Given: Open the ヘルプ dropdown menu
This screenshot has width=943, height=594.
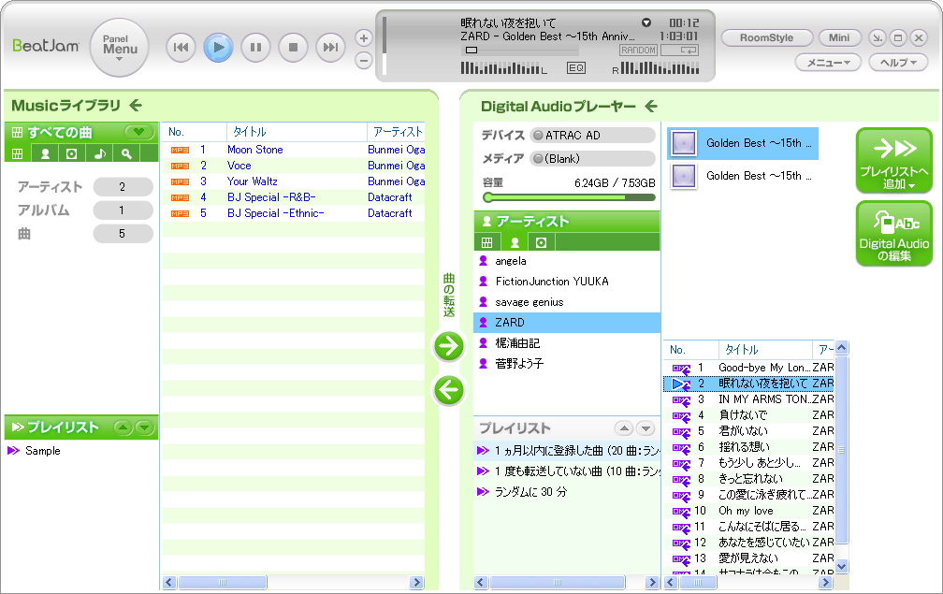Looking at the screenshot, I should (x=898, y=63).
